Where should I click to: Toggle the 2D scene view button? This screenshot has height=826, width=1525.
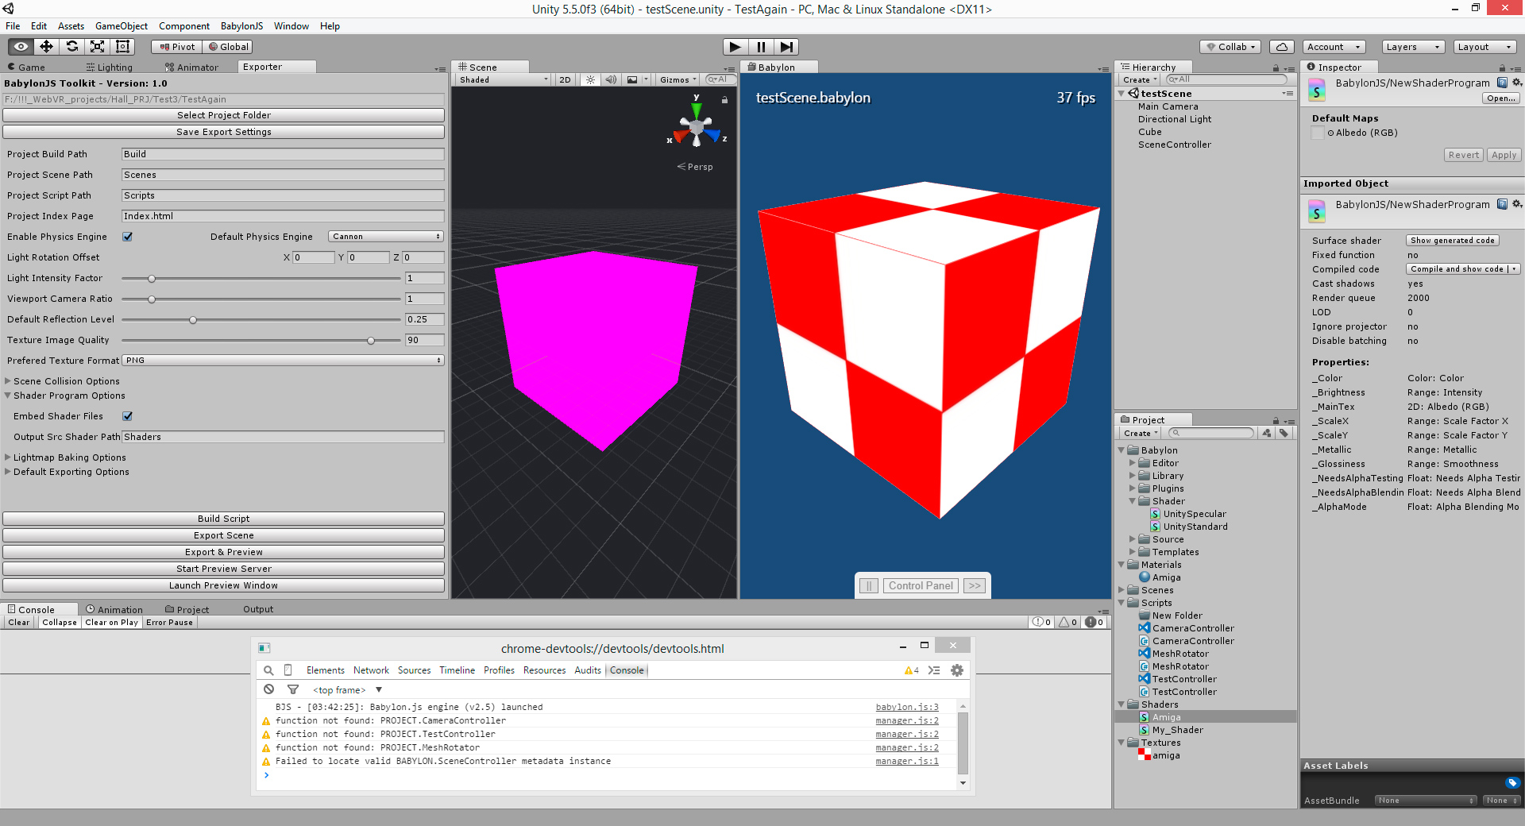(566, 79)
